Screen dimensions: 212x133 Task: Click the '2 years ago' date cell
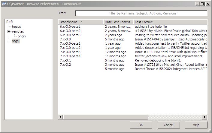(x=114, y=35)
